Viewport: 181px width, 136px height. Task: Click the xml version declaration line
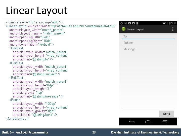(x=34, y=22)
